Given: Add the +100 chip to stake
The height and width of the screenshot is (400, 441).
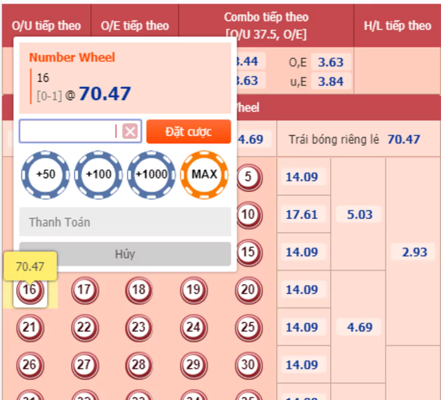Looking at the screenshot, I should 98,174.
